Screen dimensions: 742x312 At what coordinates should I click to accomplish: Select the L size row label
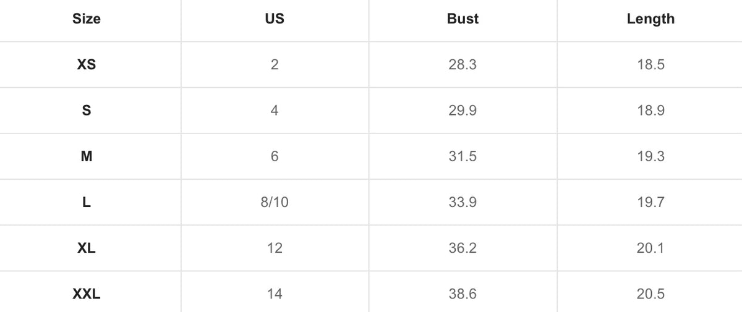87,202
